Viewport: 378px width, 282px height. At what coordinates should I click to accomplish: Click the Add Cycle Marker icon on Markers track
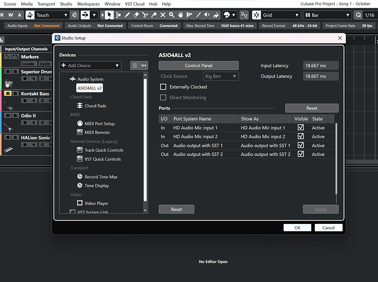pos(15,56)
